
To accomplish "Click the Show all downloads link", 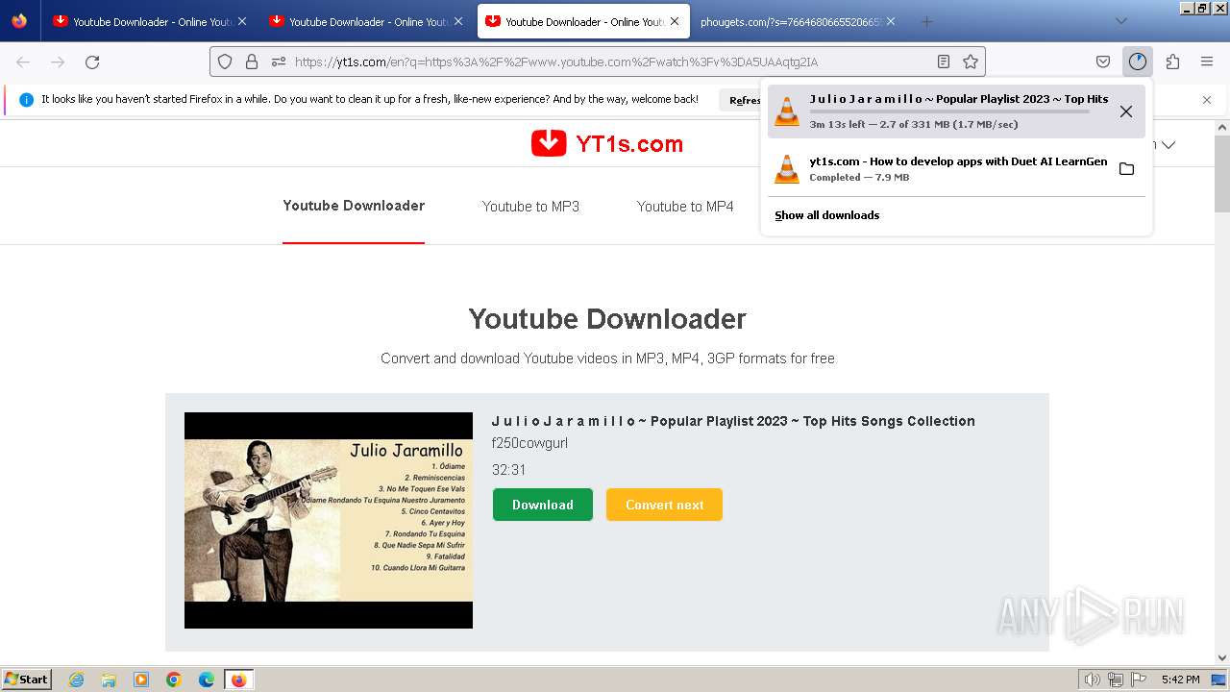I will click(827, 215).
